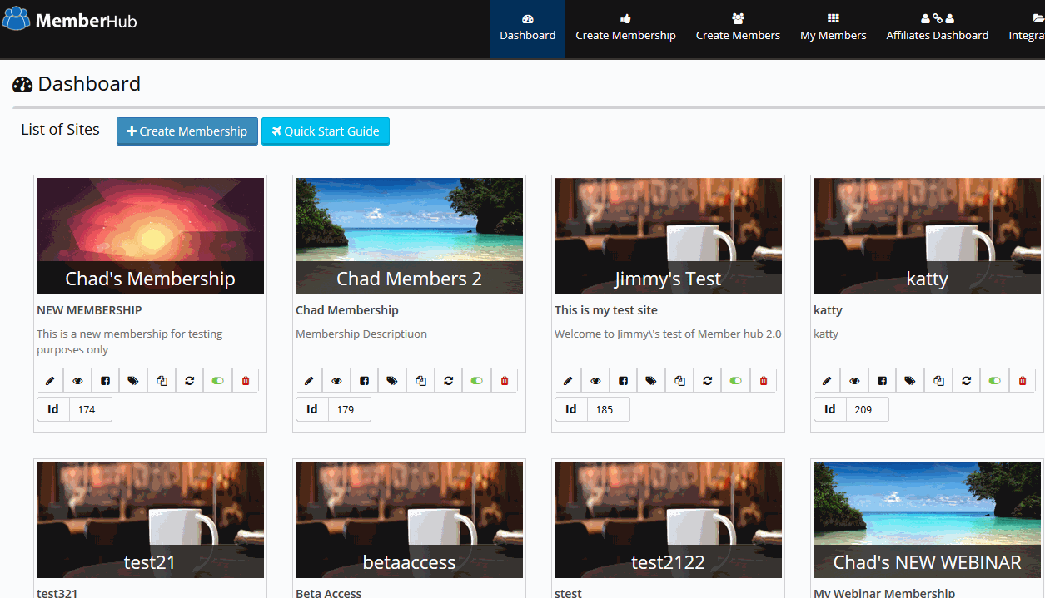Delete Jimmy's Test with trash icon

tap(764, 380)
